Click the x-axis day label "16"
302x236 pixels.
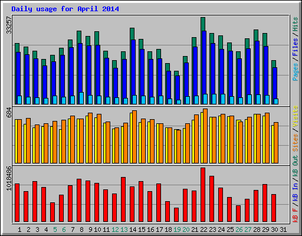tap(150, 230)
